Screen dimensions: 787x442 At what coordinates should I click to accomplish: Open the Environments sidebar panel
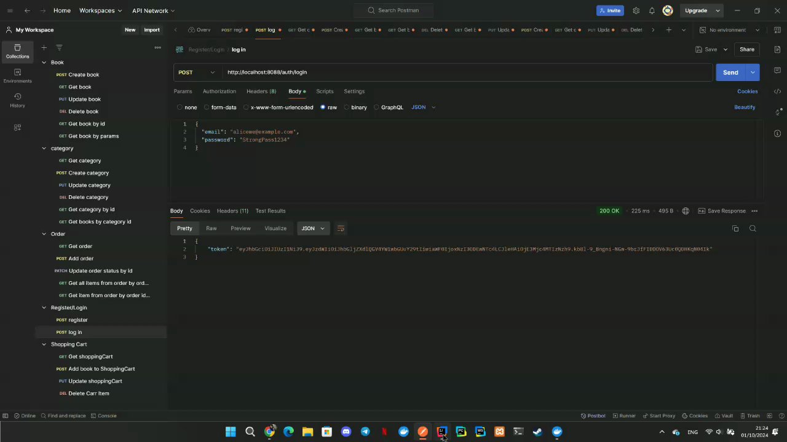tap(17, 76)
